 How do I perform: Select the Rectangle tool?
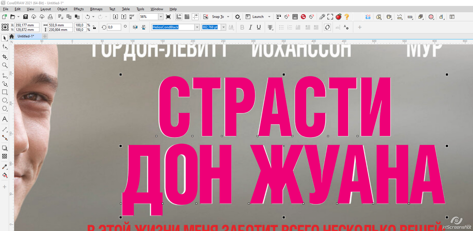(x=5, y=92)
